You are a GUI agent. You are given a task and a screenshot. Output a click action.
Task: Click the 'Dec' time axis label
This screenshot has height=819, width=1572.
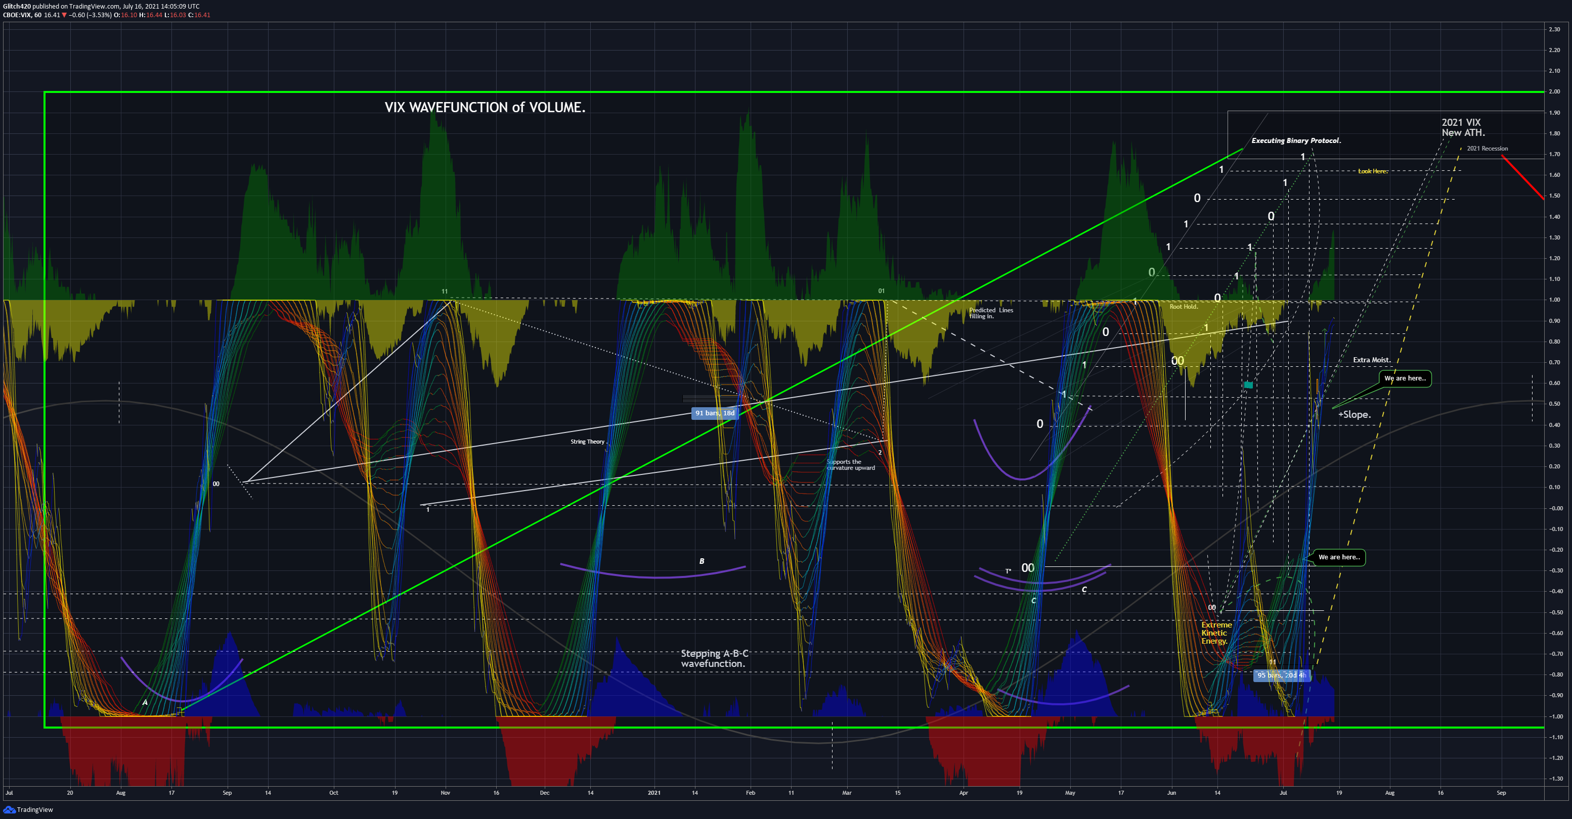point(544,793)
